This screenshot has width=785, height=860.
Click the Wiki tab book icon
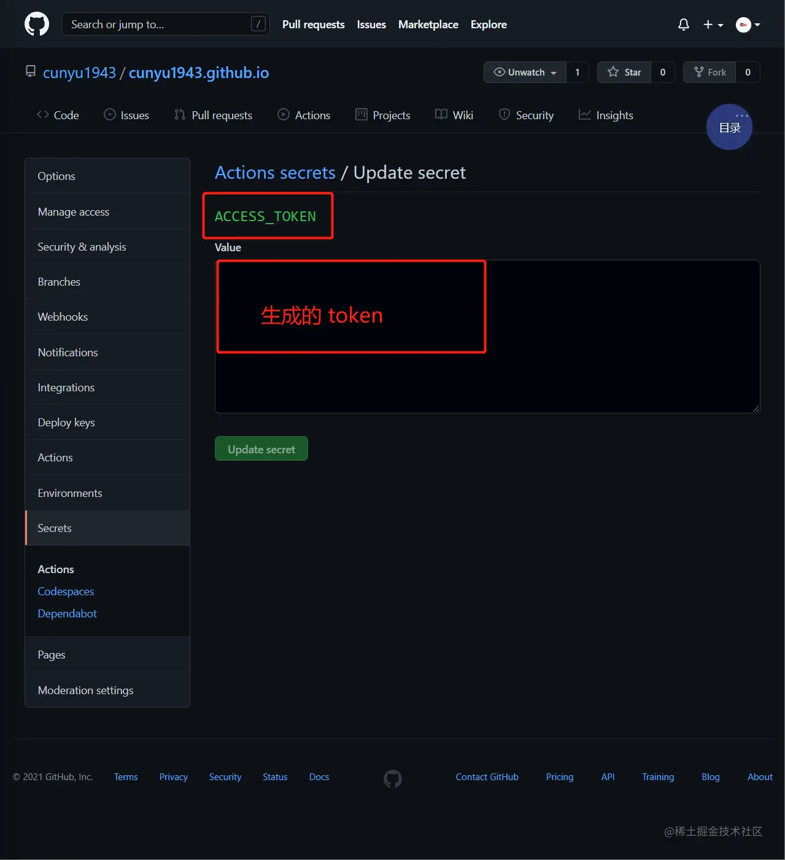click(441, 114)
